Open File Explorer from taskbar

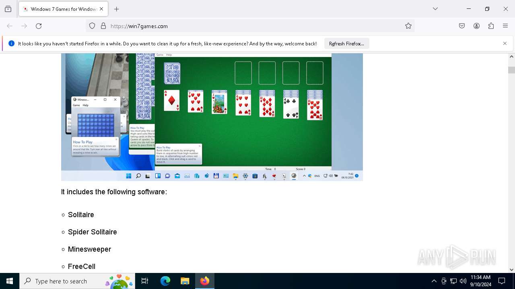click(x=185, y=281)
